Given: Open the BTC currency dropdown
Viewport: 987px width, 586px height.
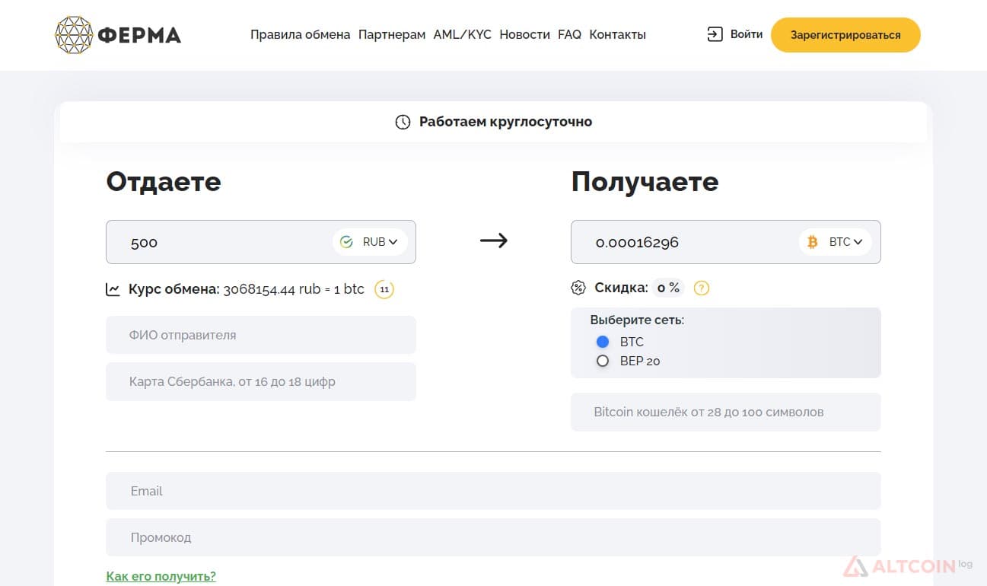Looking at the screenshot, I should click(835, 242).
